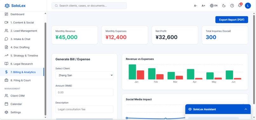
Task: Open 6. Legal Research section
Action: click(22, 64)
